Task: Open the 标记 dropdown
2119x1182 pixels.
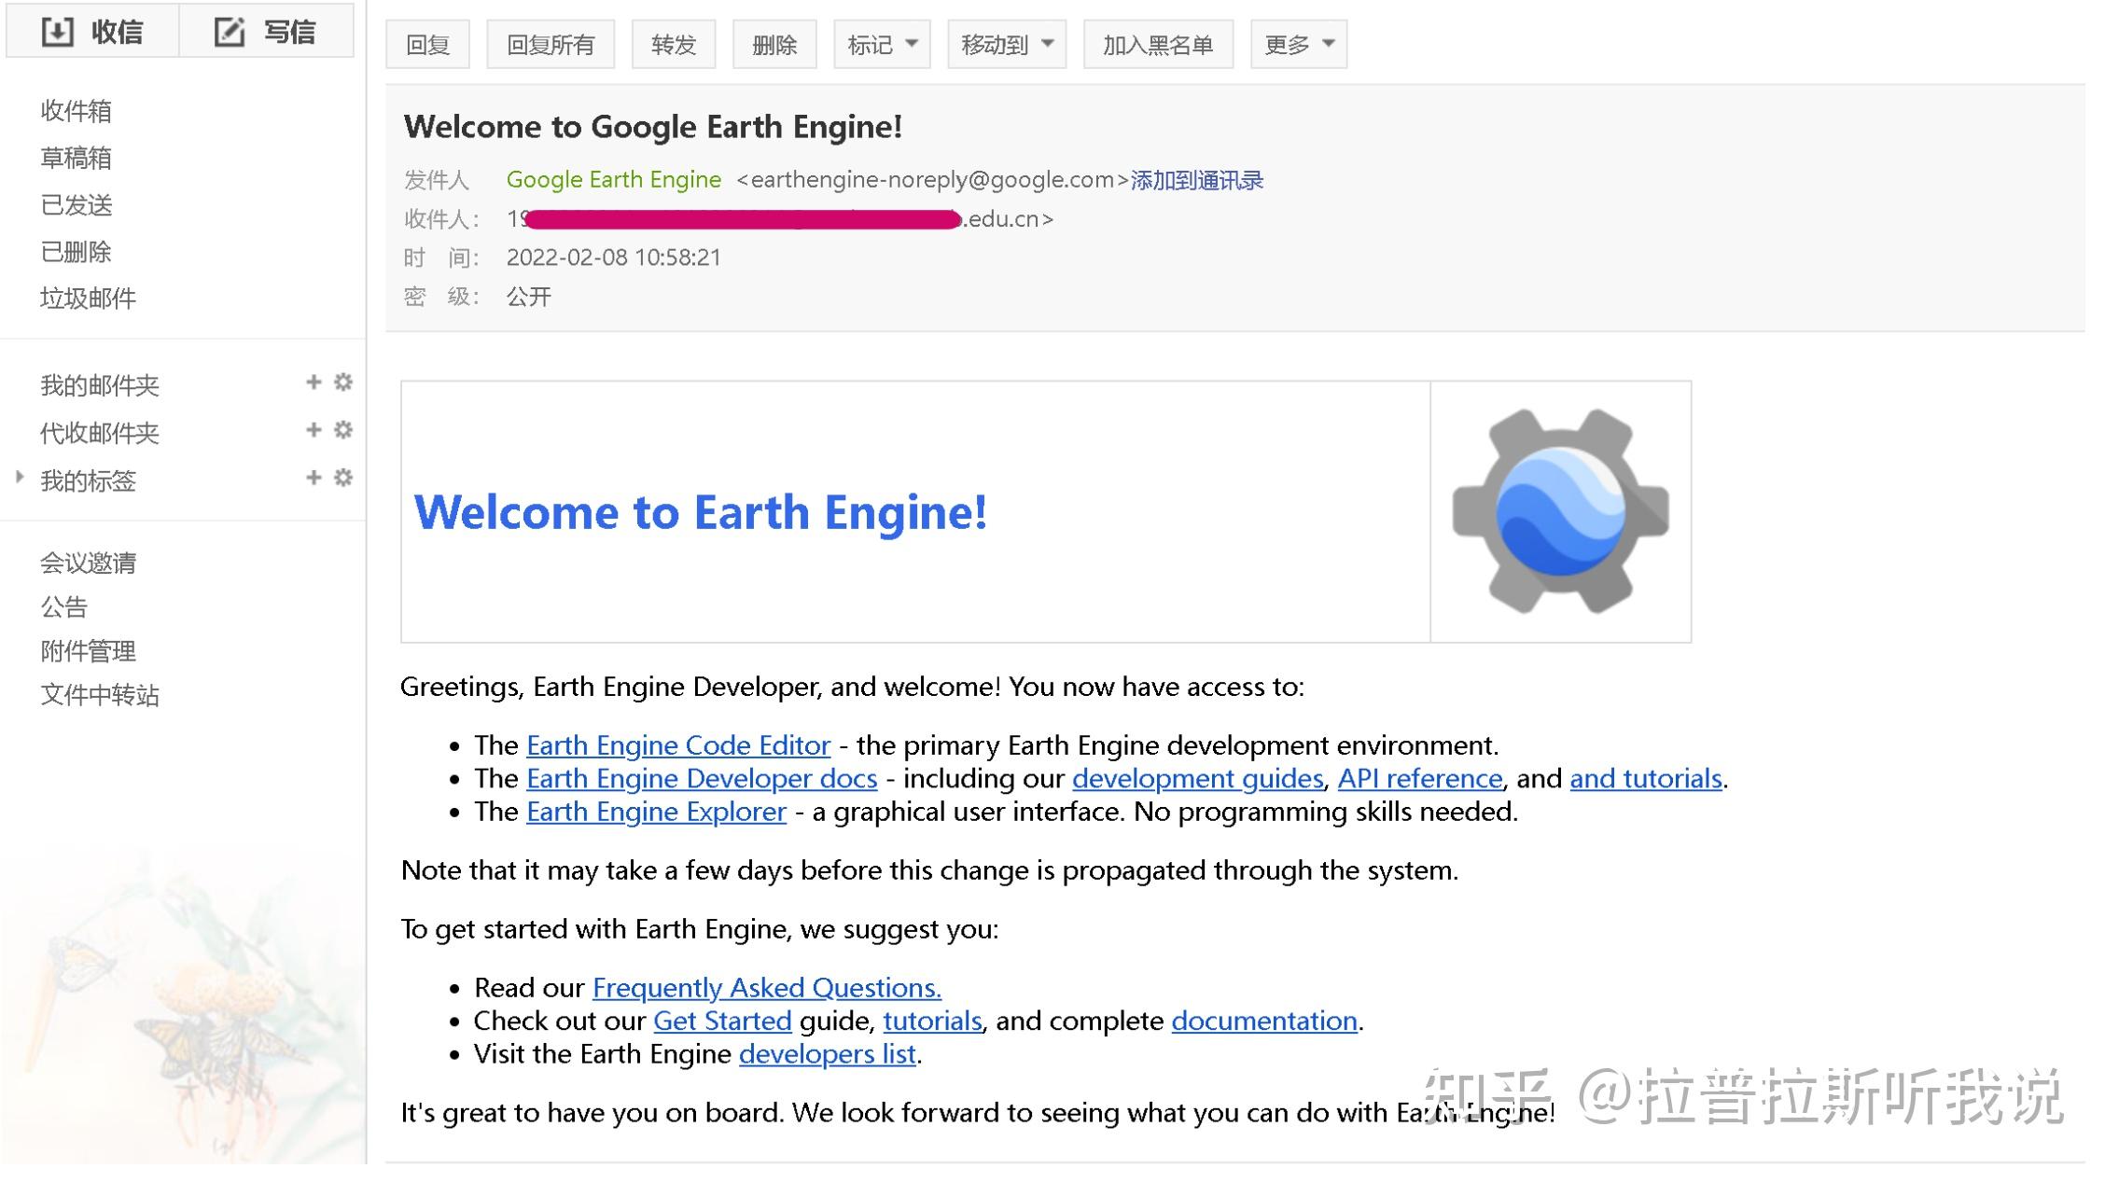Action: (882, 44)
